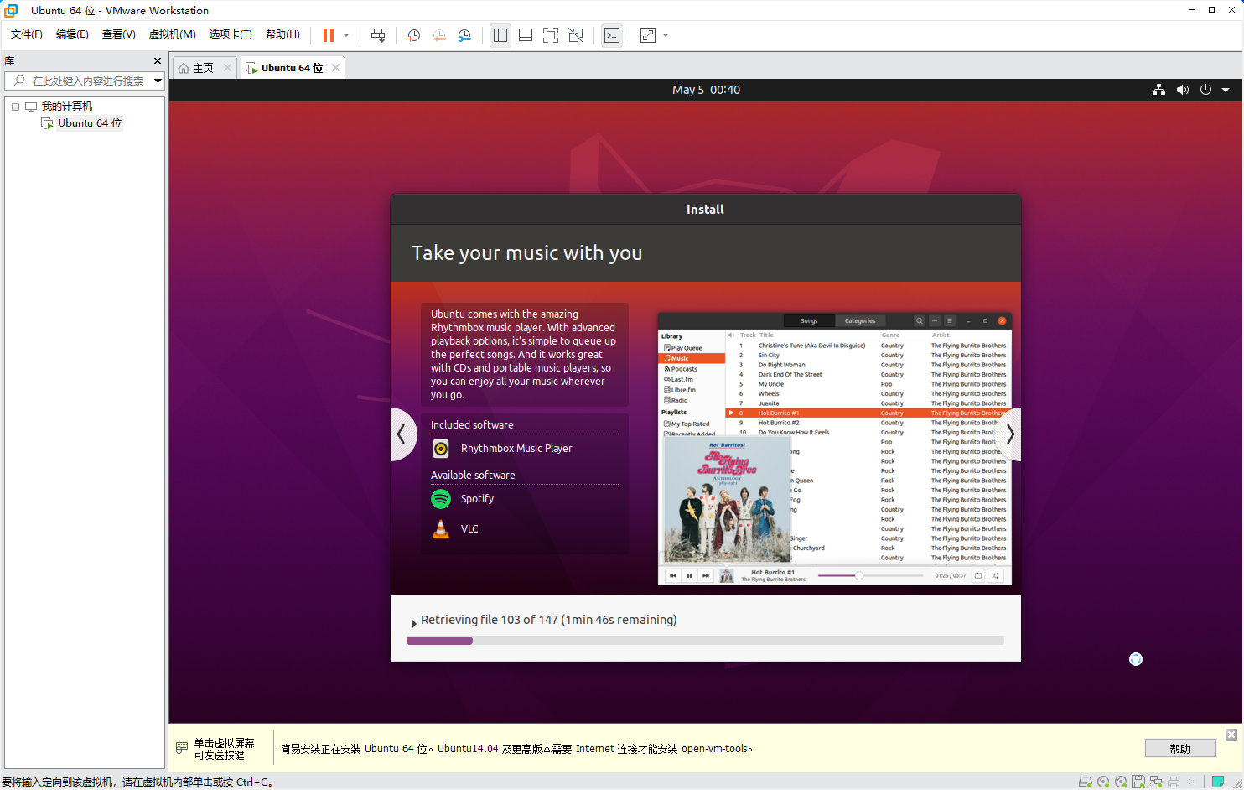This screenshot has height=790, width=1244.
Task: Click the sound card status icon
Action: tap(1191, 782)
